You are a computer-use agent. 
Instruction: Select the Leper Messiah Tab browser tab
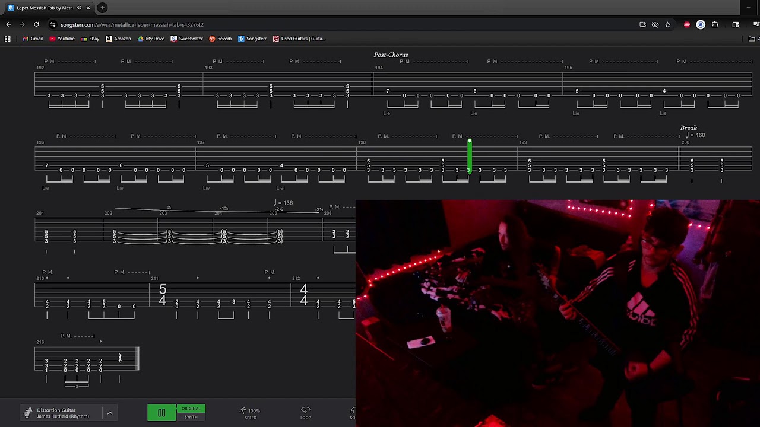pos(49,8)
